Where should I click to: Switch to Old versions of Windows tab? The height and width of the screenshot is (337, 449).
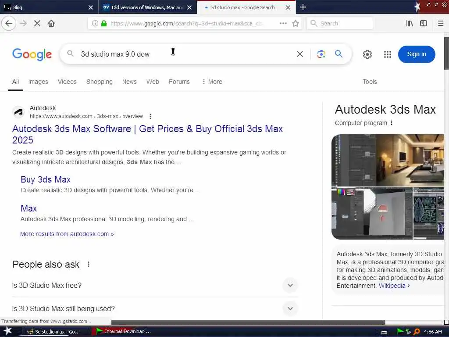point(148,7)
